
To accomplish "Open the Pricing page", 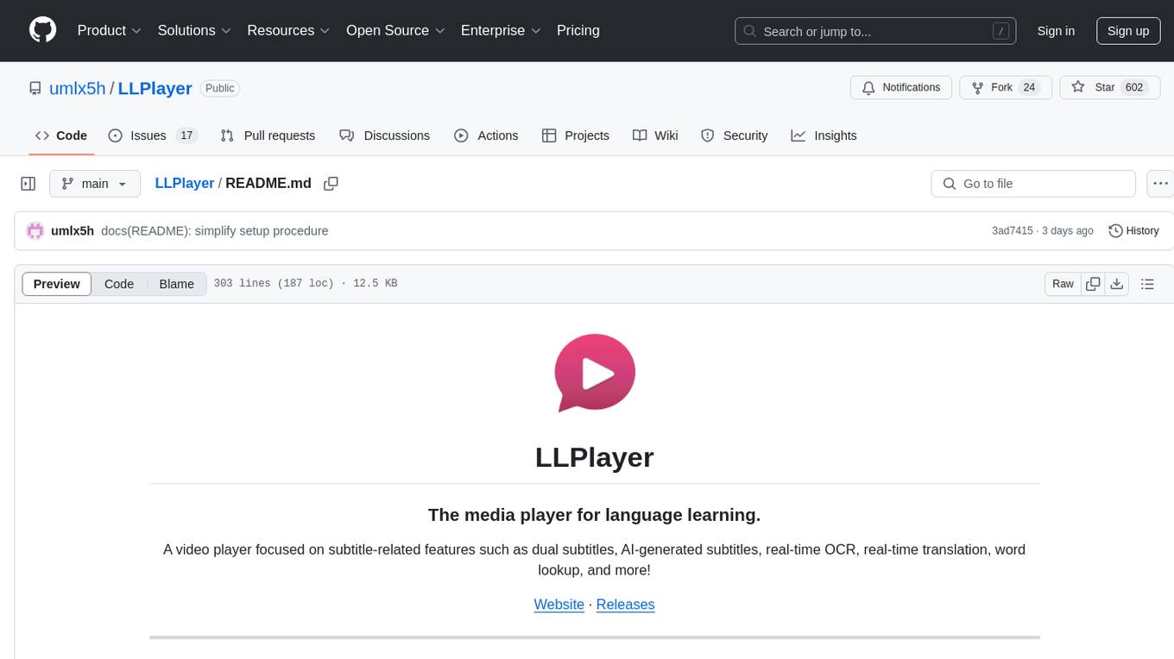I will point(578,30).
